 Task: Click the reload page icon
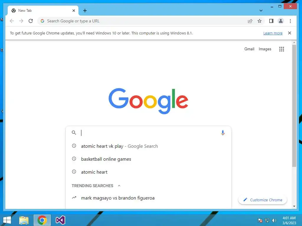31,21
